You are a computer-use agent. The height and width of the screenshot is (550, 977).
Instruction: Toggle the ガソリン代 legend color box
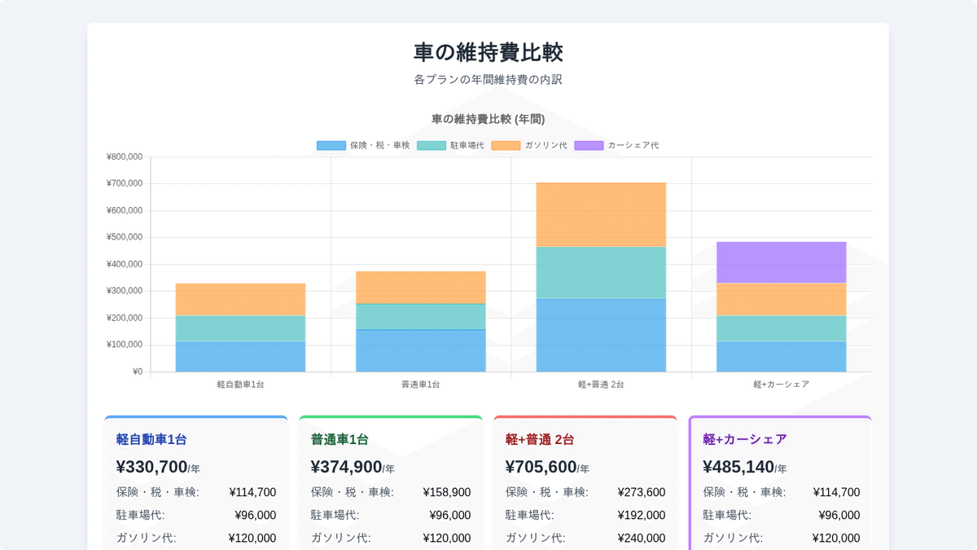506,145
